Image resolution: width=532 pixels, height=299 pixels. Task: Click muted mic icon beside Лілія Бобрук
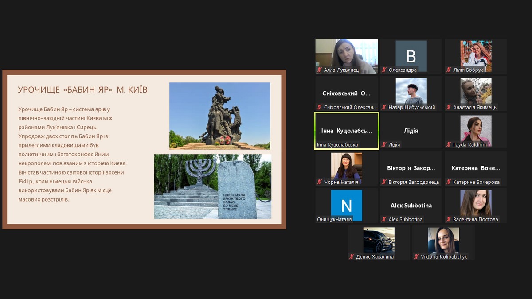click(x=449, y=70)
